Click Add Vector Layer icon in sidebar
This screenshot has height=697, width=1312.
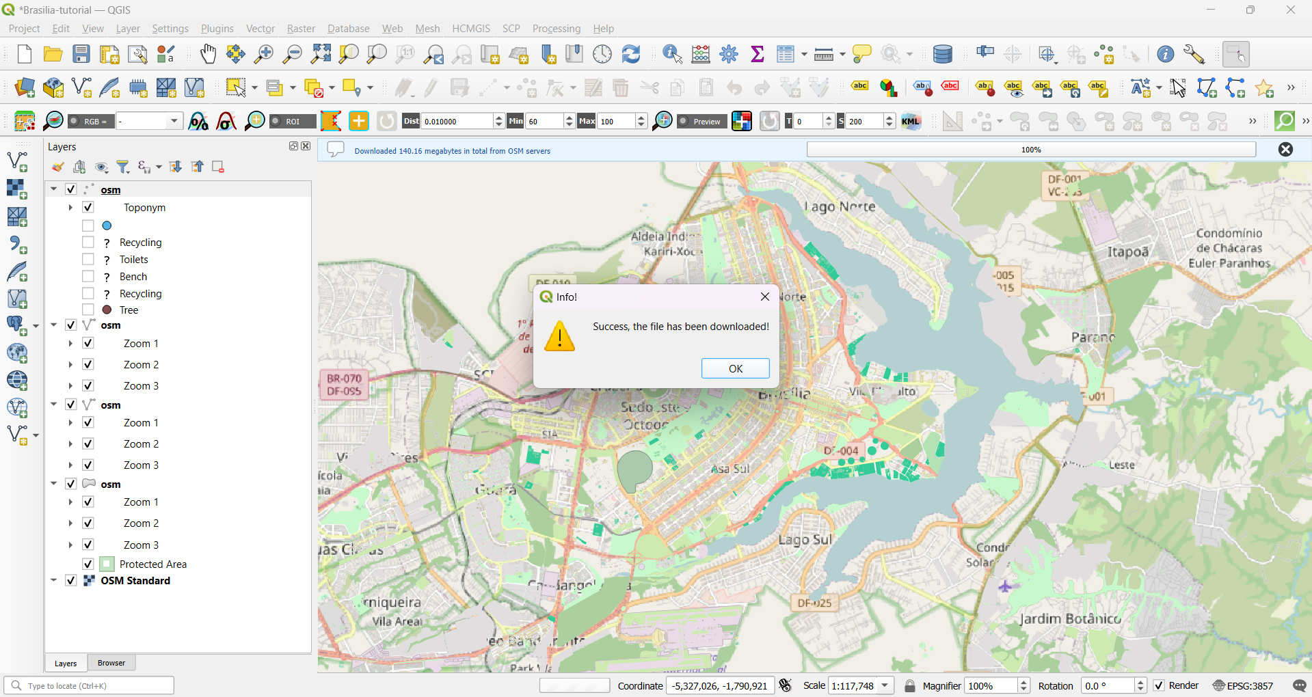pos(17,161)
